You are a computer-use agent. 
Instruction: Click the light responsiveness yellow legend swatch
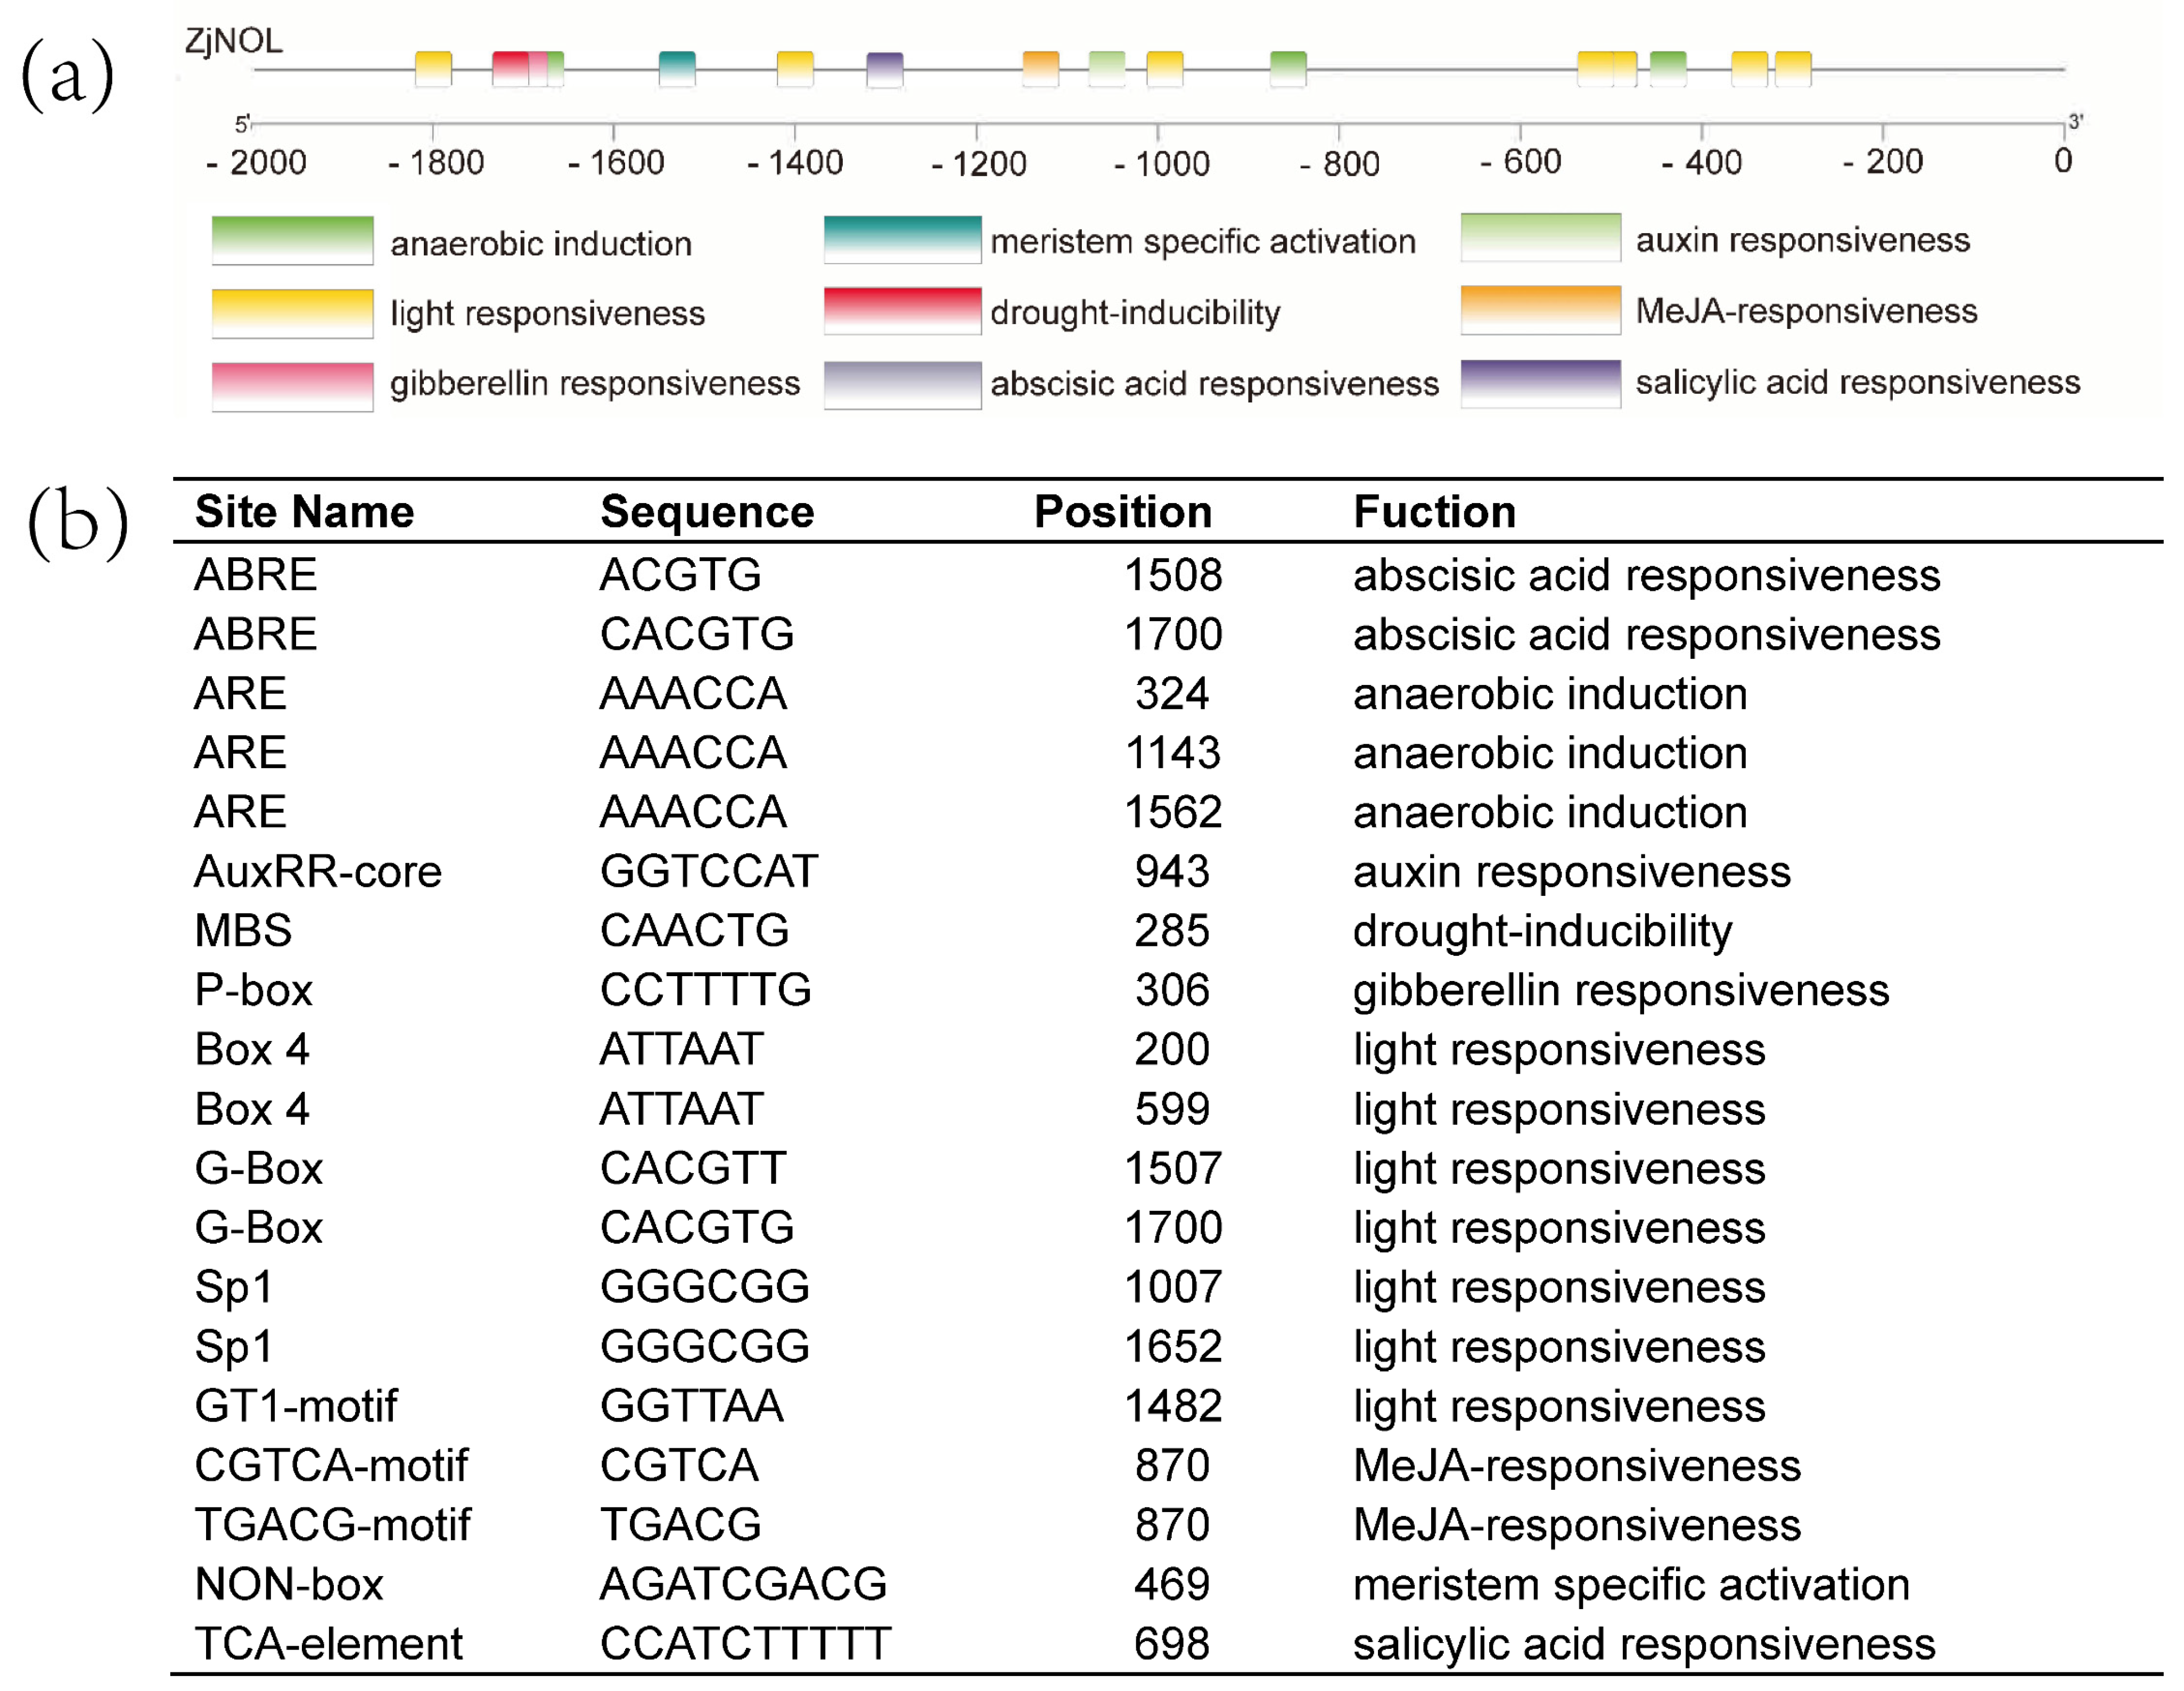point(292,313)
